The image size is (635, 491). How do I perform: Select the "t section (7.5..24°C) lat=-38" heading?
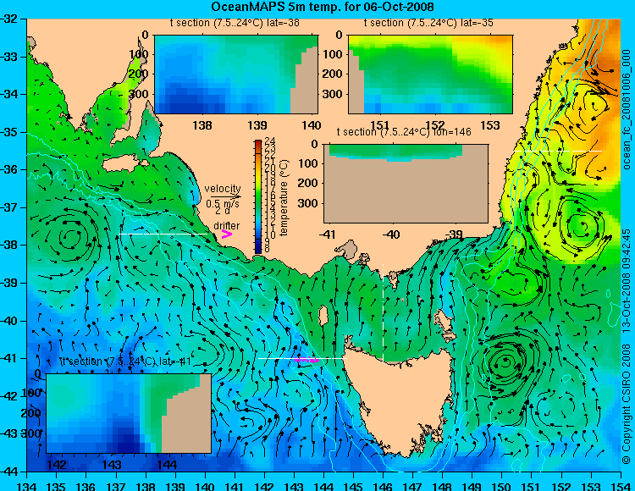tap(235, 23)
